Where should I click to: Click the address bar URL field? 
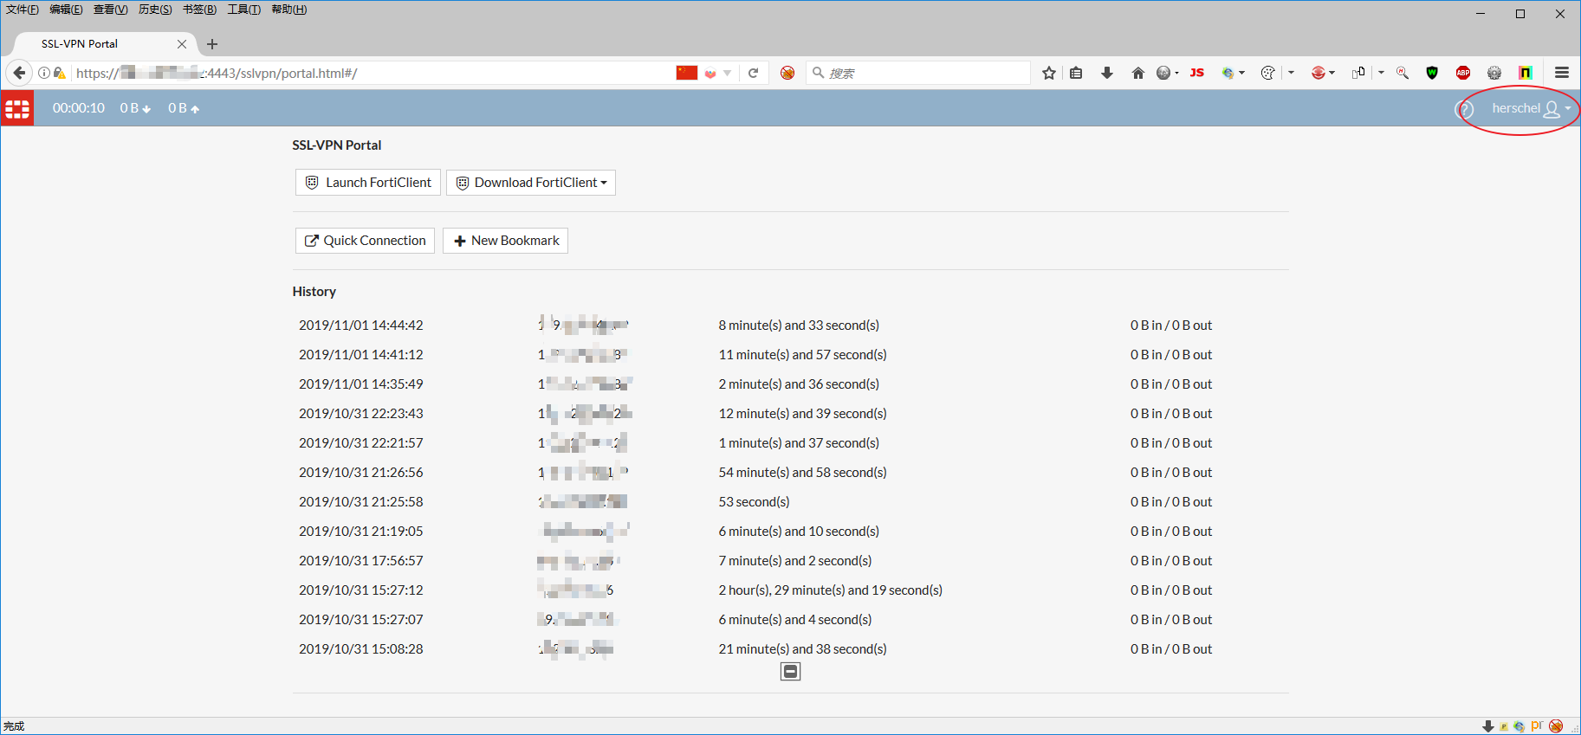pos(373,73)
